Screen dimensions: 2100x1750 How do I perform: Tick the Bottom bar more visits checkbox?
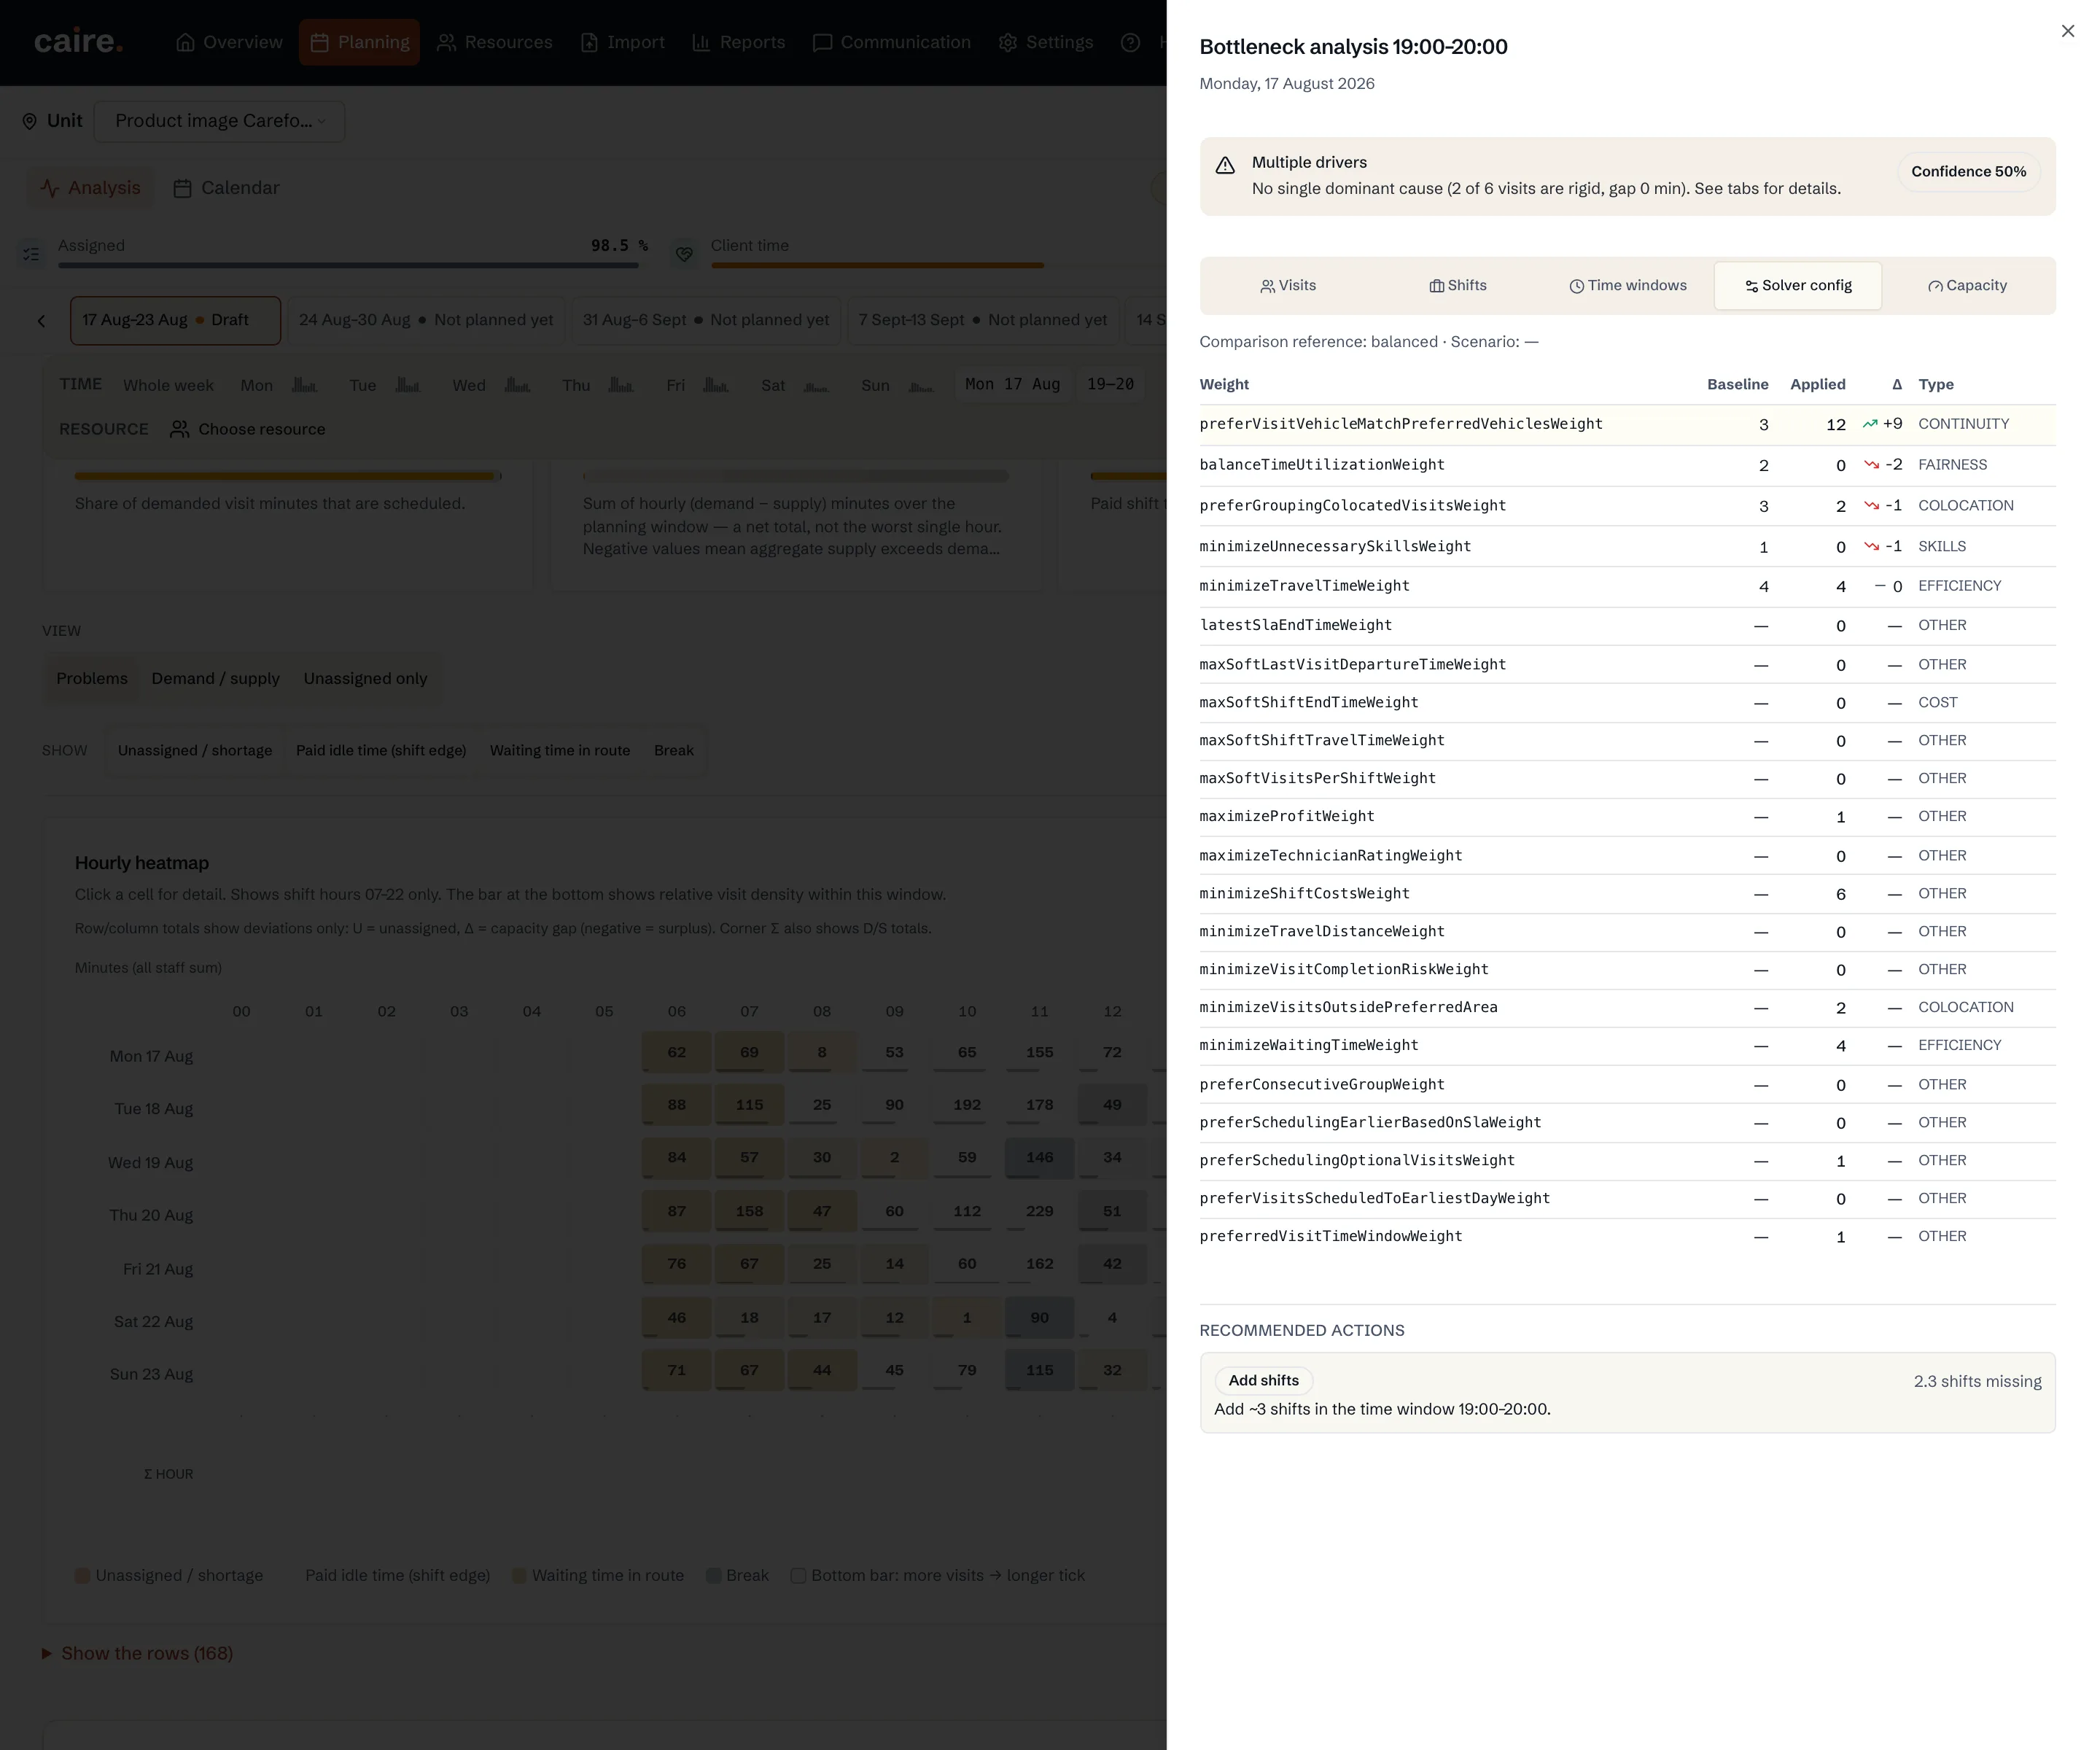click(798, 1575)
